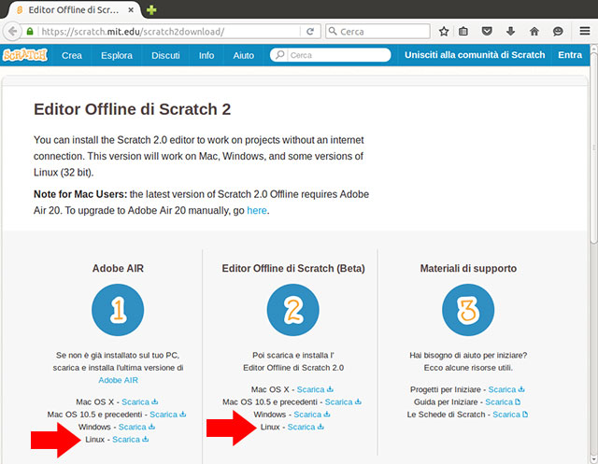Open the browser downloads arrow icon
Image resolution: width=598 pixels, height=464 pixels.
click(x=510, y=31)
